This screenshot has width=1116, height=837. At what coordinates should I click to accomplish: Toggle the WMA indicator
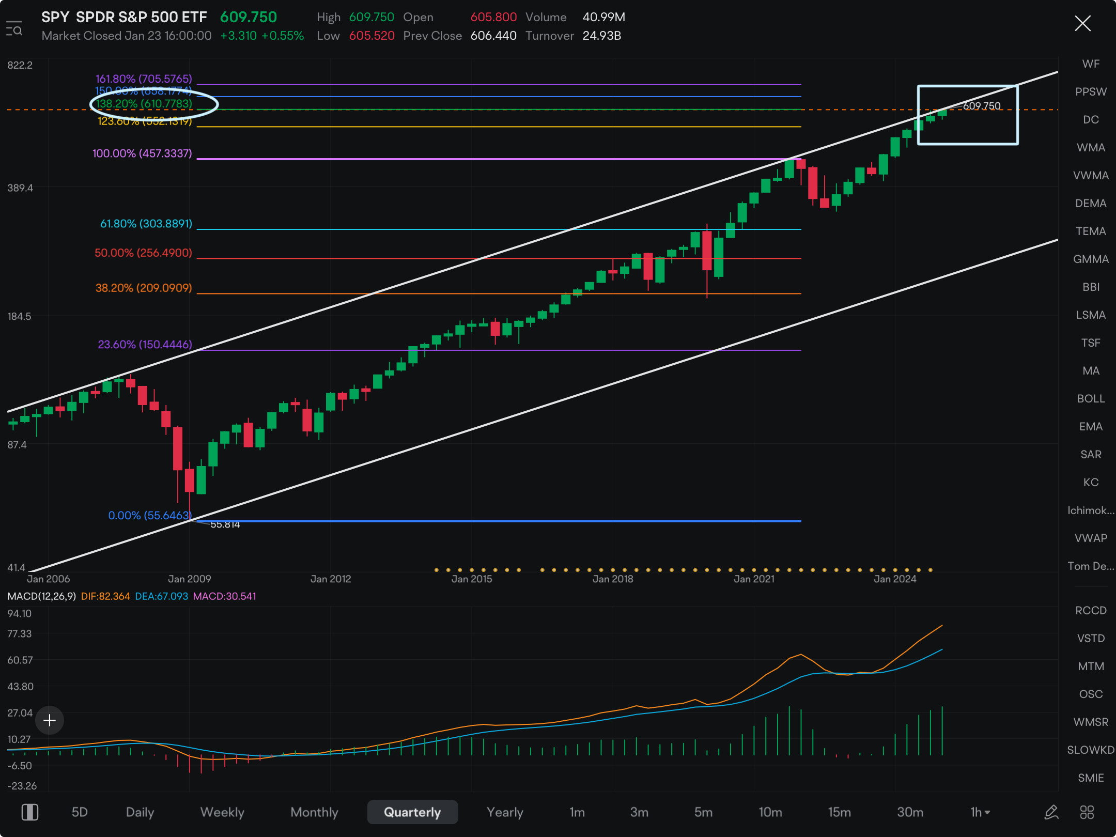click(x=1091, y=148)
